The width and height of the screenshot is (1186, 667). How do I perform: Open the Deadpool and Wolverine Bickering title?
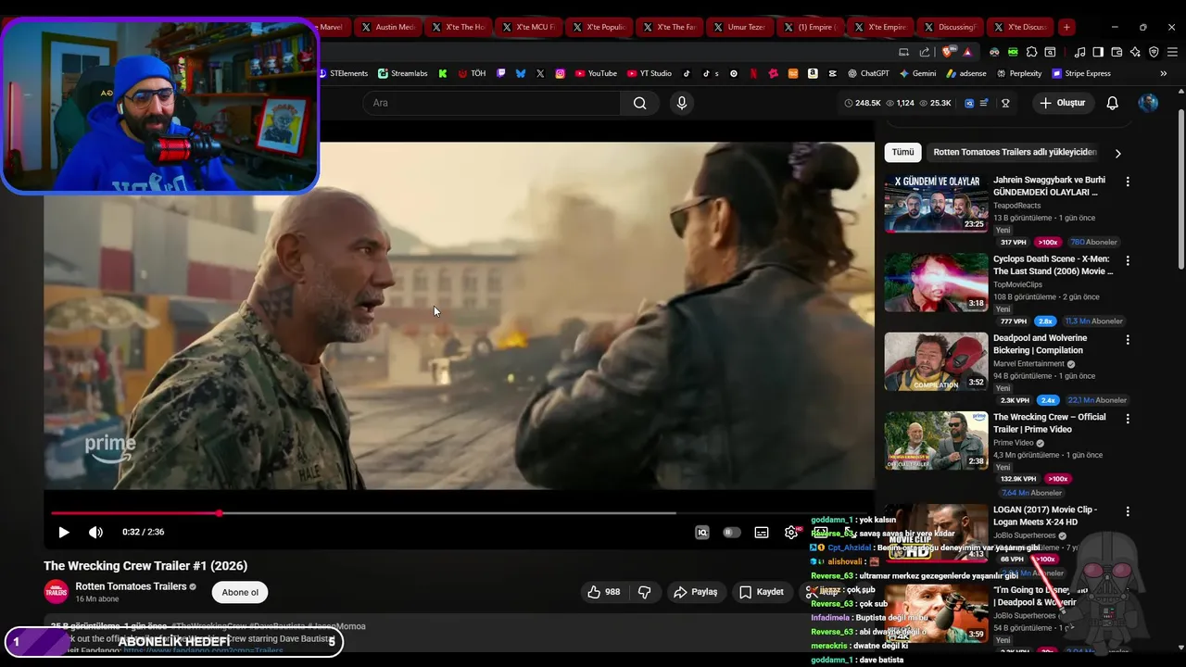pos(1040,344)
